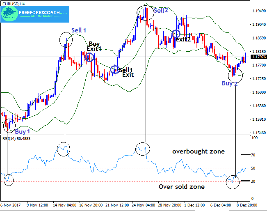Click the blue Sell1 Exit circle marker
267x211 pixels.
(x=114, y=70)
